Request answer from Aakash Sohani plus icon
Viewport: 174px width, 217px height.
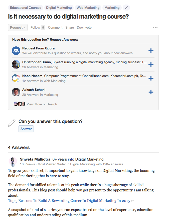pyautogui.click(x=151, y=92)
